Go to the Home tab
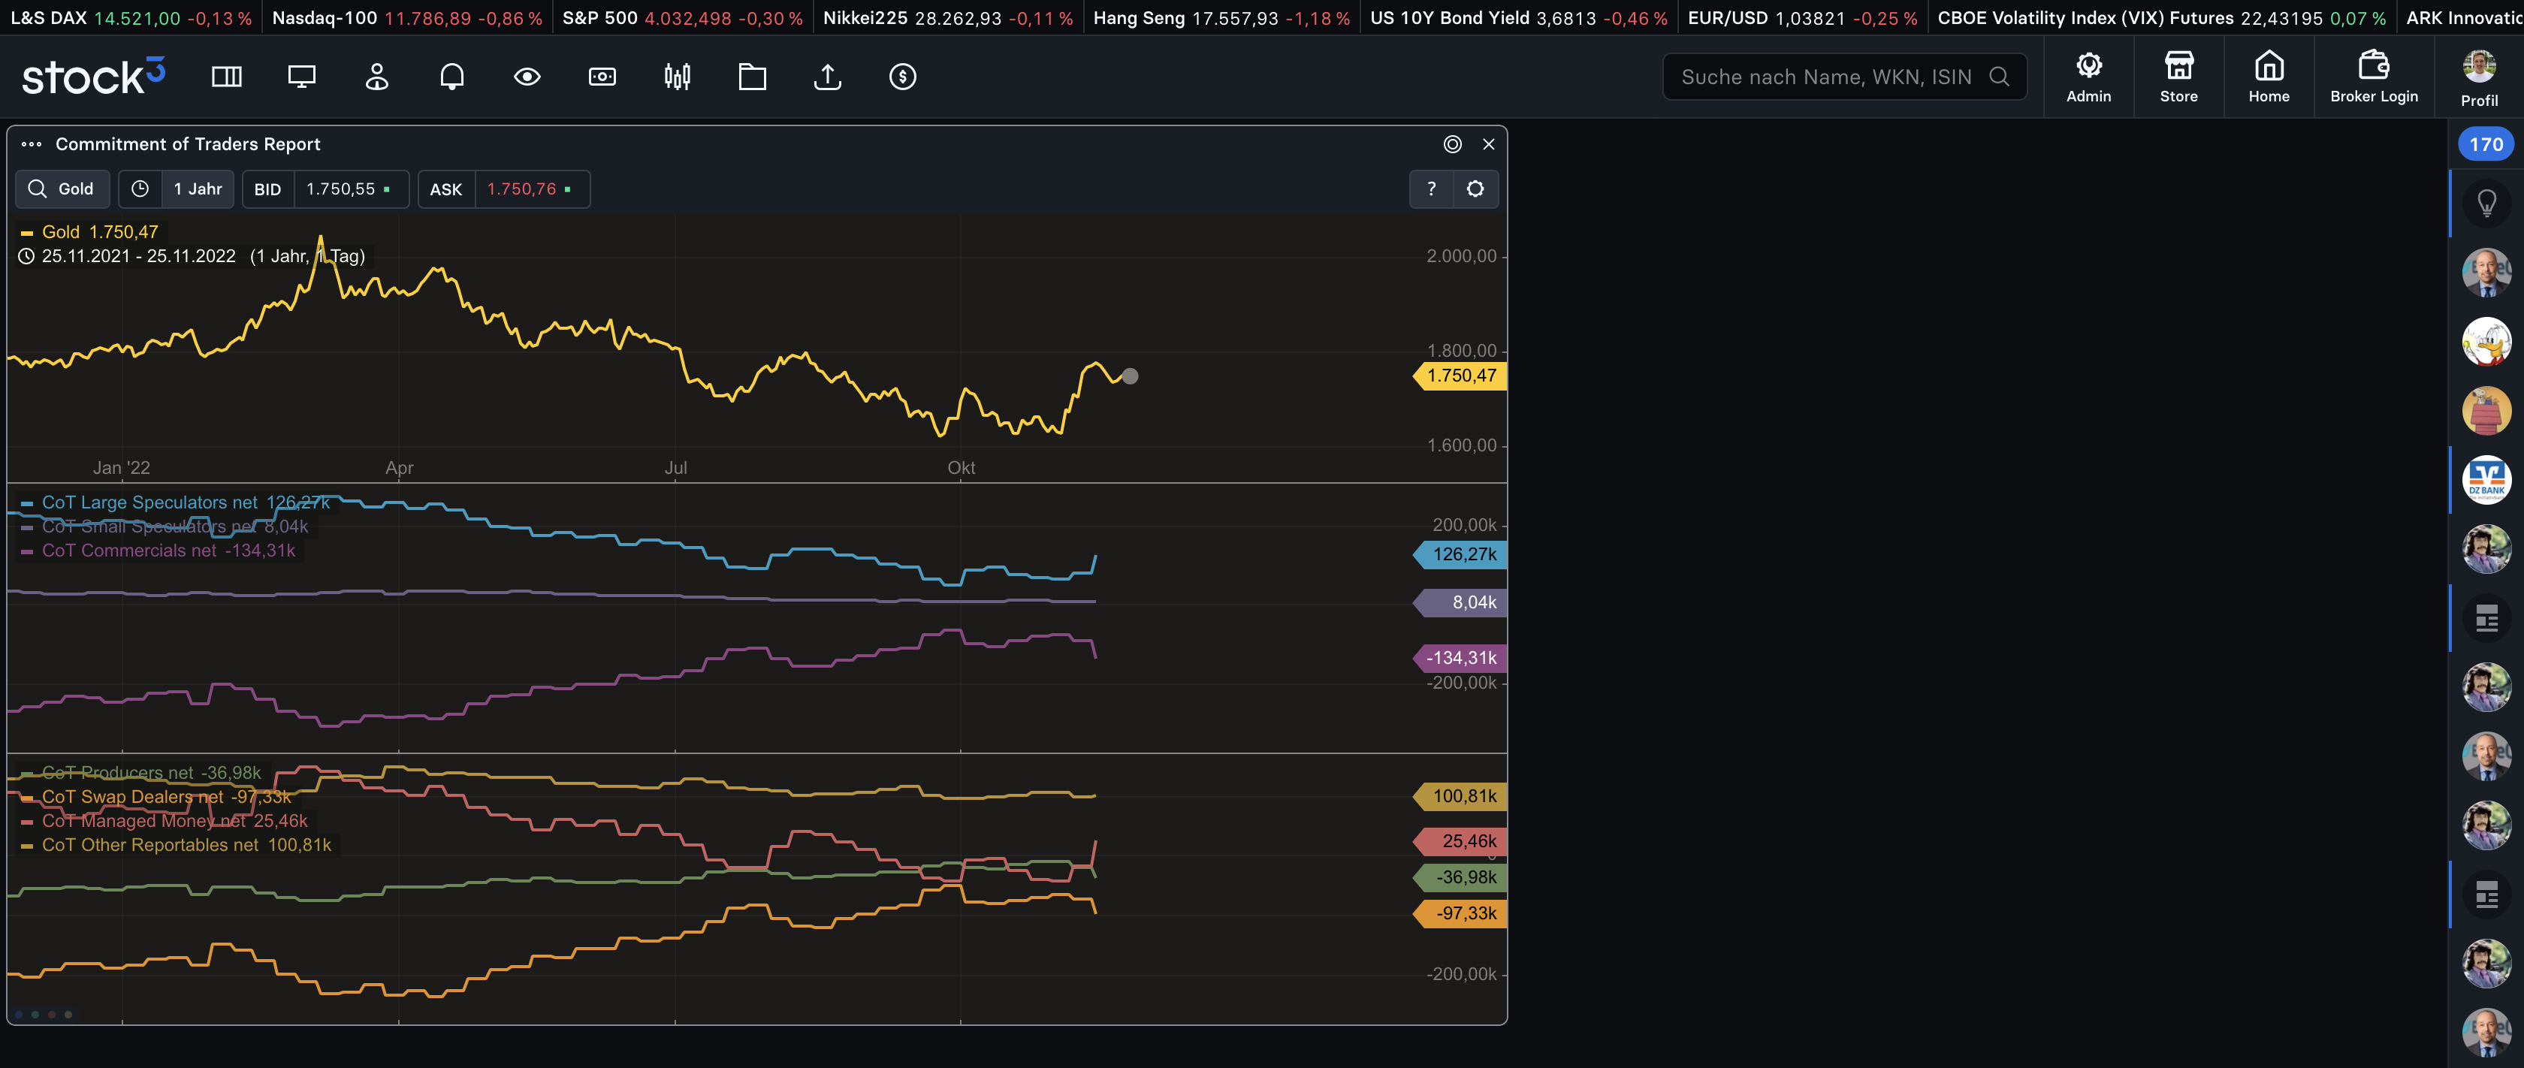Screen dimensions: 2524x1068 2269,77
